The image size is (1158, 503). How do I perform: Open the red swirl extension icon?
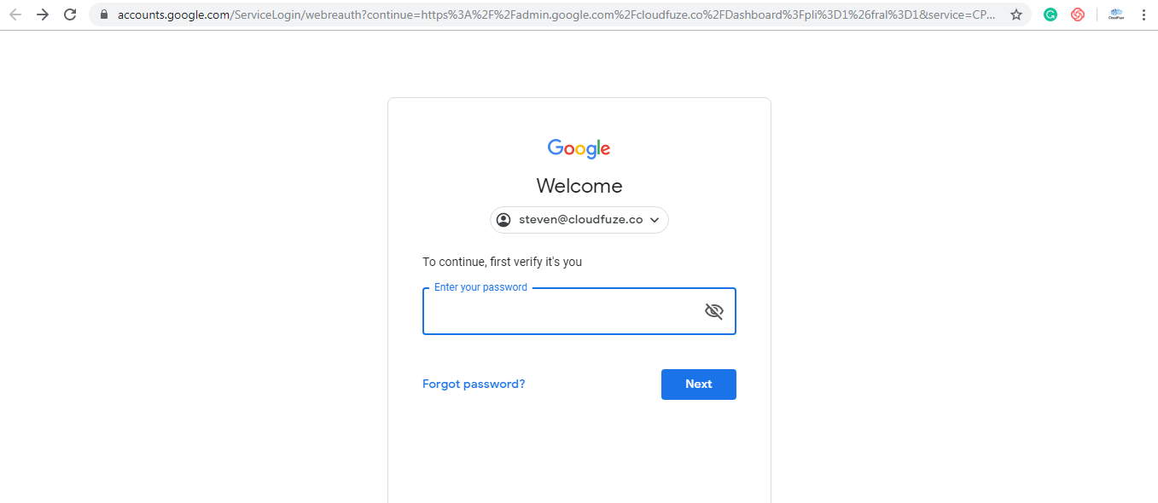1078,14
